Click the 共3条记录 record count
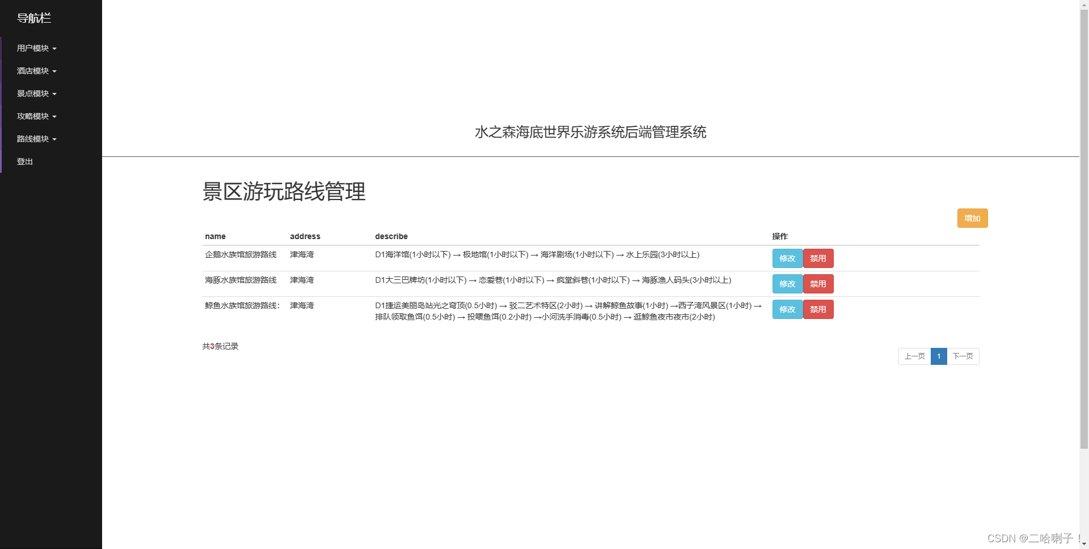 coord(220,346)
